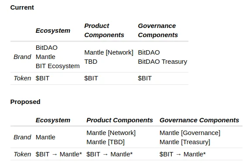Viewport: 246px width, 166px height.
Task: Click '$BIT → Mantle*' in the Proposed Ecosystem column
Action: pyautogui.click(x=59, y=154)
